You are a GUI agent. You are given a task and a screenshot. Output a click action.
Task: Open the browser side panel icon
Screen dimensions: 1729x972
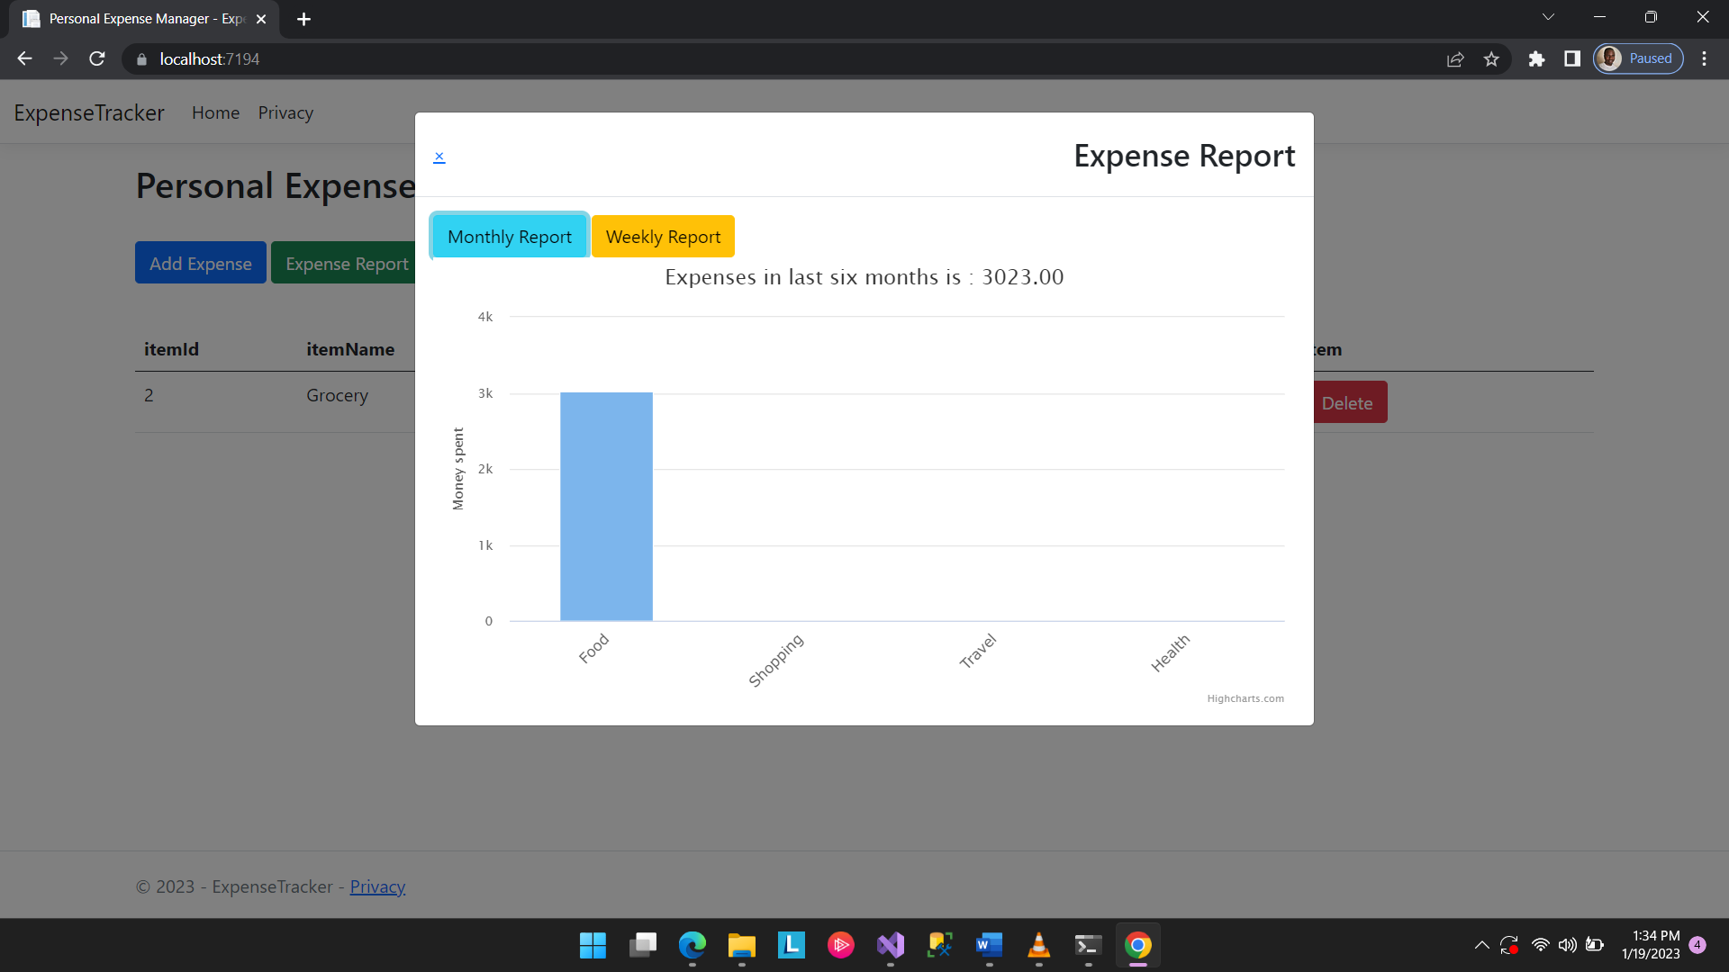[x=1572, y=58]
